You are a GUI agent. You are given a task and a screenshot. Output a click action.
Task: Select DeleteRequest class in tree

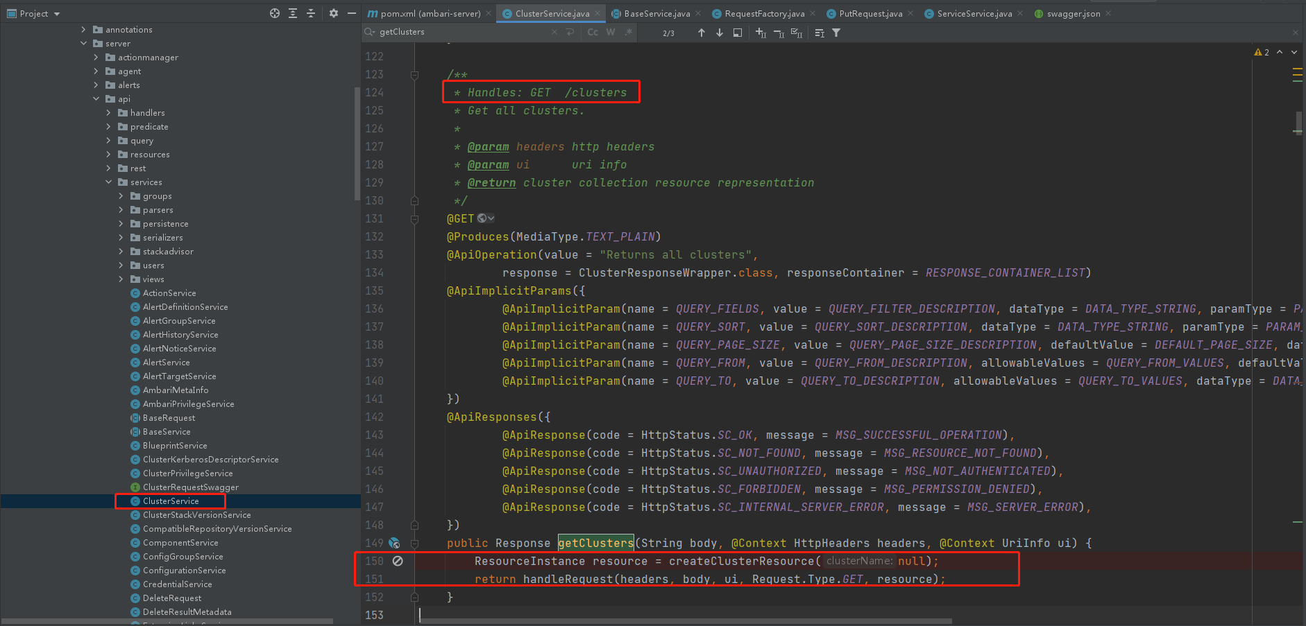coord(172,598)
